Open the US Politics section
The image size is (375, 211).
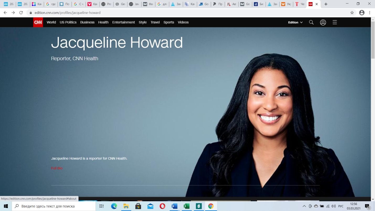[x=68, y=22]
